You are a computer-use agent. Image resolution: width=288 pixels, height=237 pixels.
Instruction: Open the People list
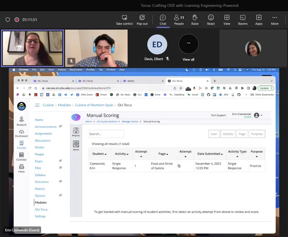[x=179, y=20]
